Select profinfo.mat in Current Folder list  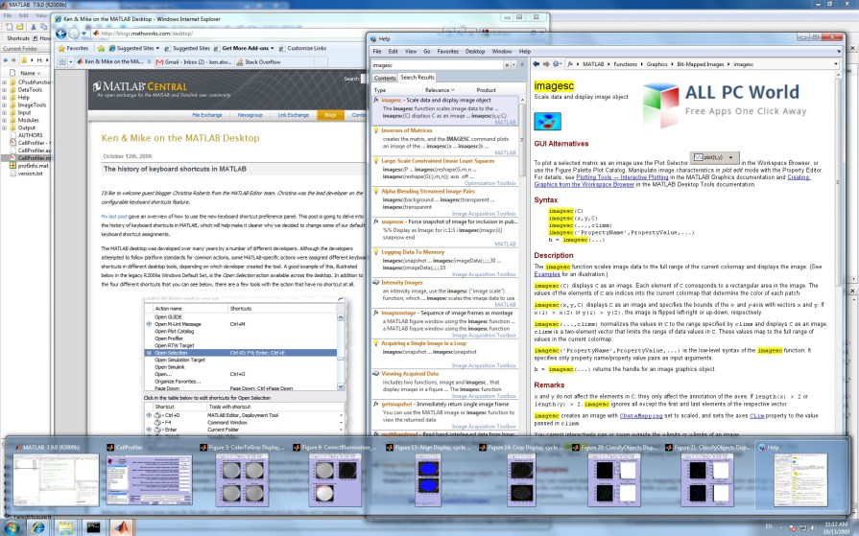[33, 165]
